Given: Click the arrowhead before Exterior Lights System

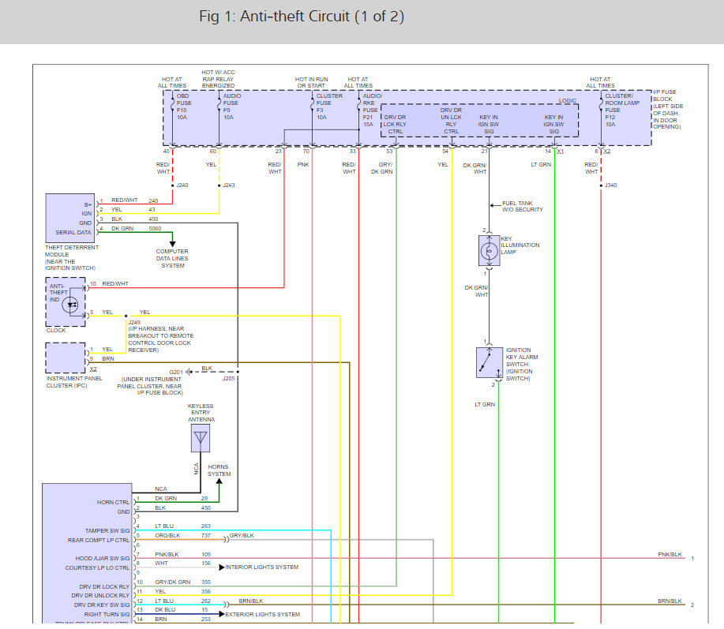Looking at the screenshot, I should (x=222, y=614).
